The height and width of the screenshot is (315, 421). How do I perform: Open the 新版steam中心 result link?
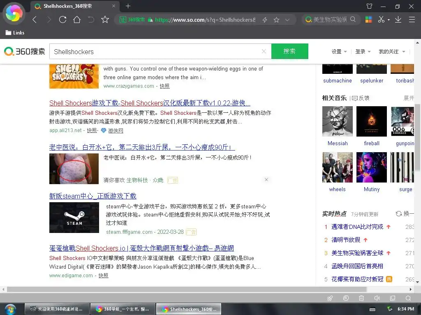93,196
